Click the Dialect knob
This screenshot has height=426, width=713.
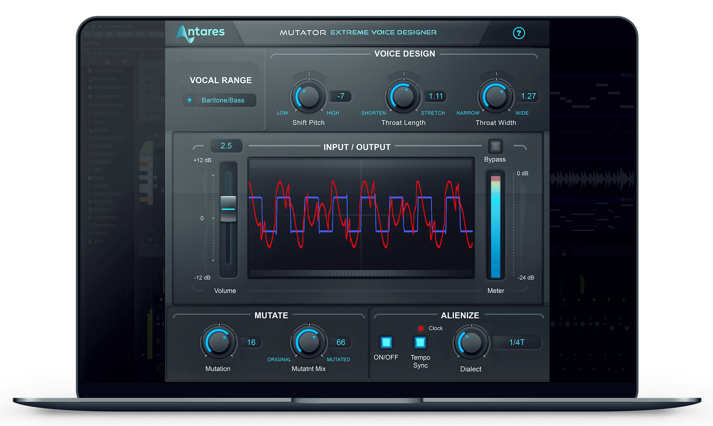[x=471, y=343]
